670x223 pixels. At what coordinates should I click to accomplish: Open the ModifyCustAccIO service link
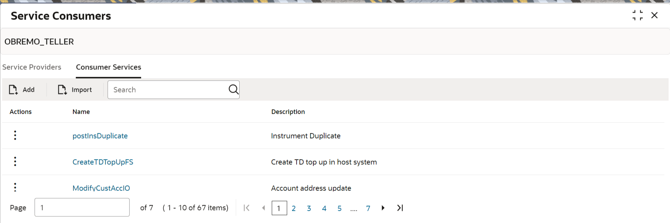(x=101, y=188)
